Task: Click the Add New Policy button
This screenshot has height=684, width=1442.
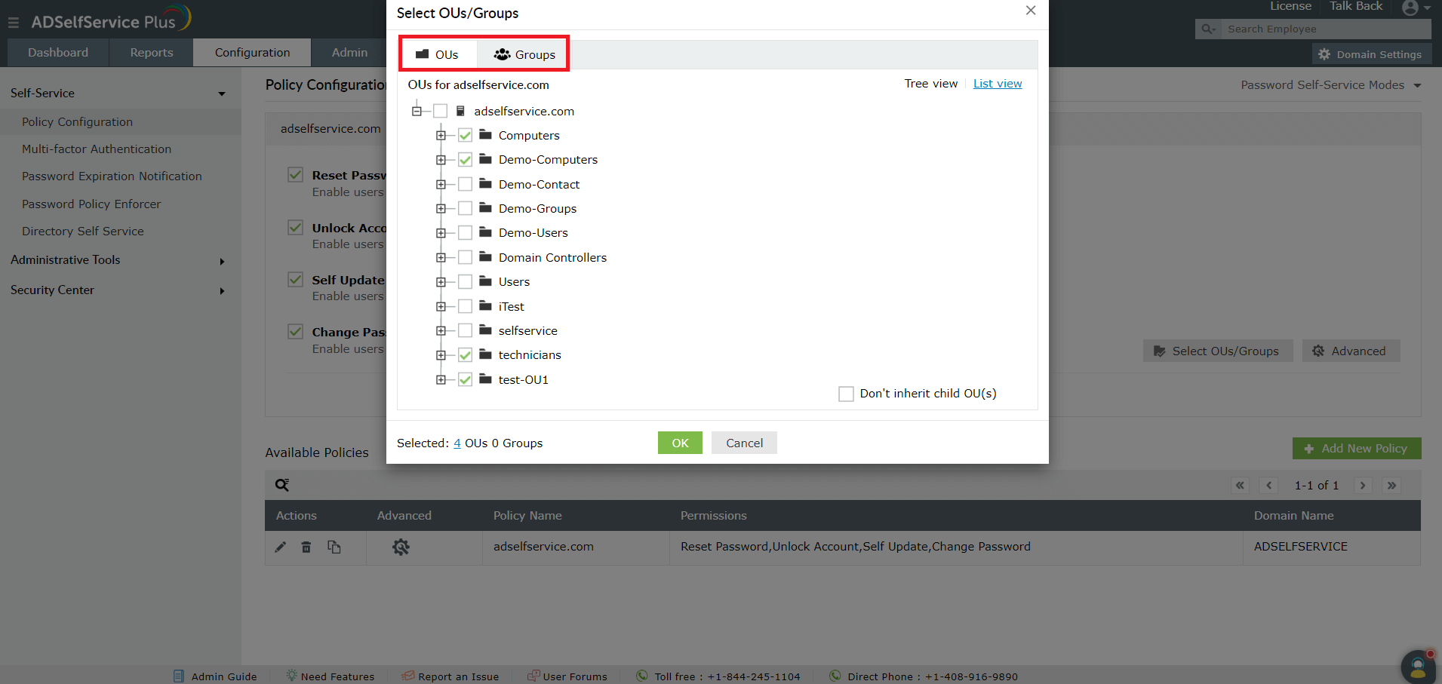Action: tap(1357, 448)
